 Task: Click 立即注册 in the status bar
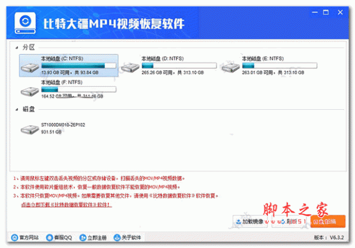click(93, 237)
